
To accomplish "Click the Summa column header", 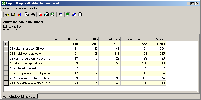I will coord(157,39).
